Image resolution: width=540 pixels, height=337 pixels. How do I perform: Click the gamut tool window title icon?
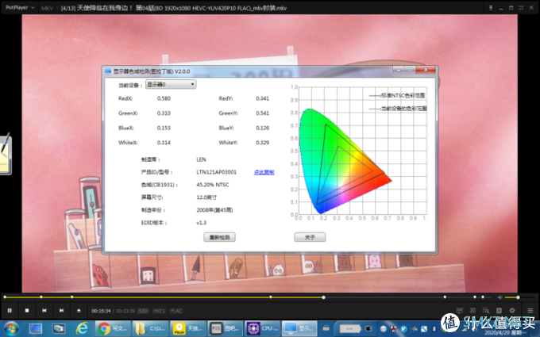108,71
